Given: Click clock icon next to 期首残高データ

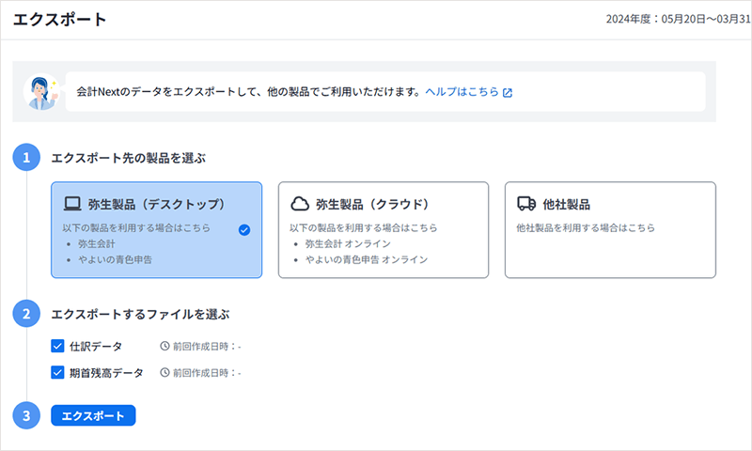Looking at the screenshot, I should (164, 372).
